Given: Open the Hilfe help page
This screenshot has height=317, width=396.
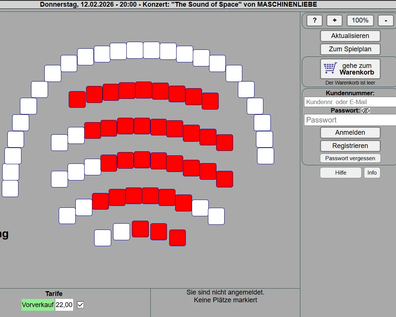Looking at the screenshot, I should pos(340,173).
